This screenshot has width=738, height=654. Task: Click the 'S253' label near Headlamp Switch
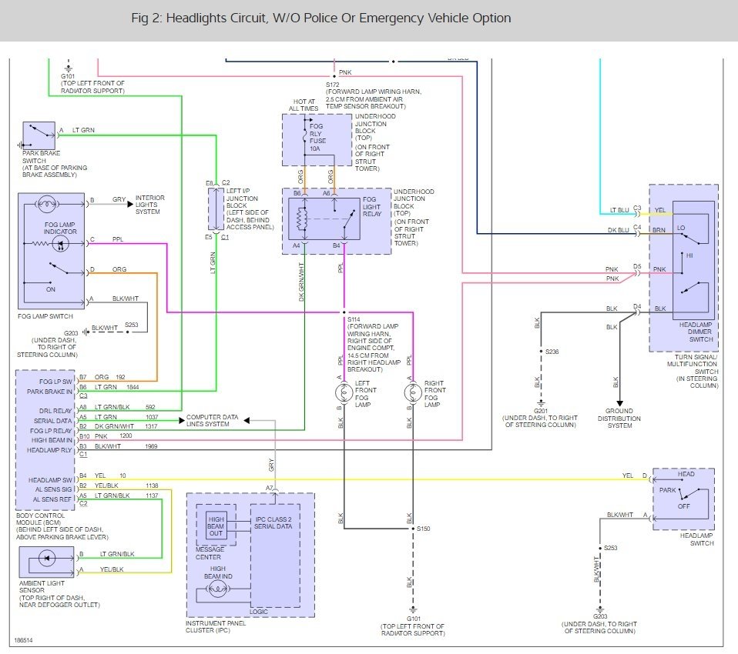(610, 549)
